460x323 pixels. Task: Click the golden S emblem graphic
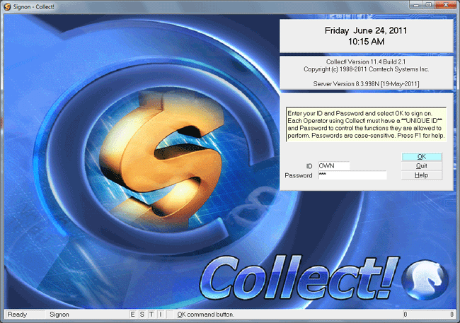(161, 158)
